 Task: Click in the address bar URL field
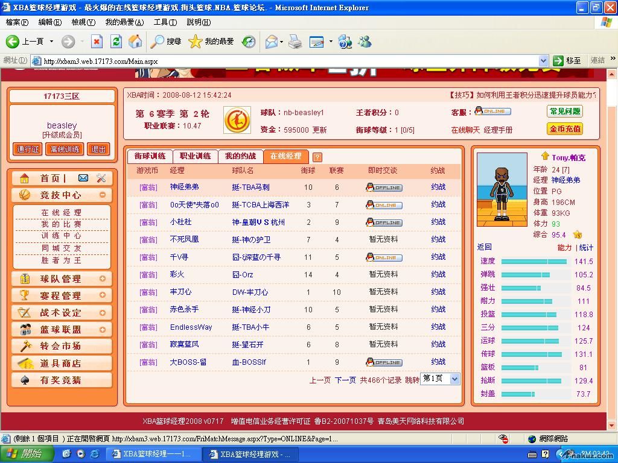(290, 61)
